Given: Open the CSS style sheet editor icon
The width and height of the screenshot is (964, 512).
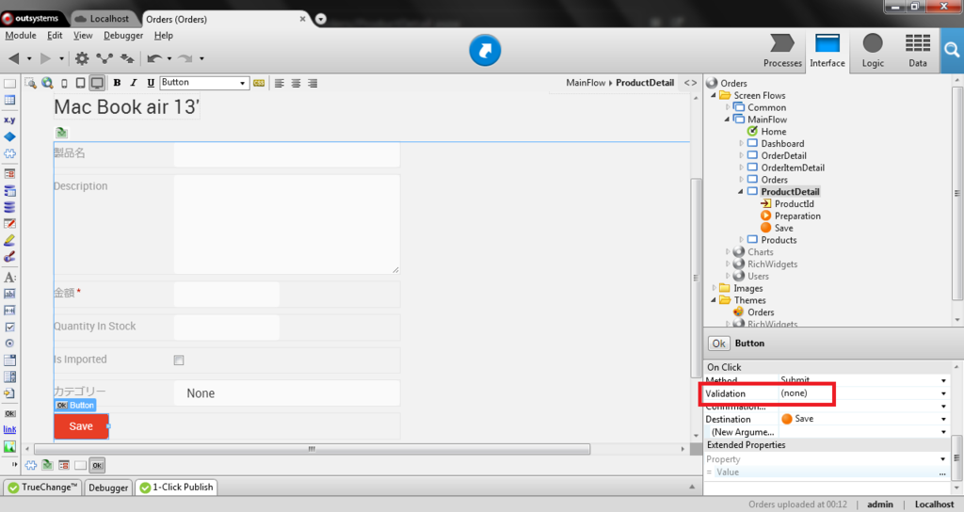Looking at the screenshot, I should pos(259,83).
